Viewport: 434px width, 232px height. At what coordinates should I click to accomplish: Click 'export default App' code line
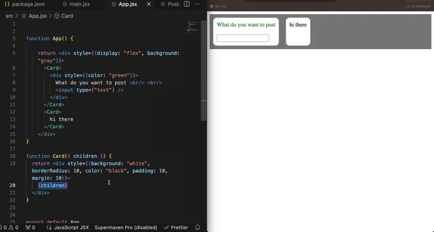(52, 222)
